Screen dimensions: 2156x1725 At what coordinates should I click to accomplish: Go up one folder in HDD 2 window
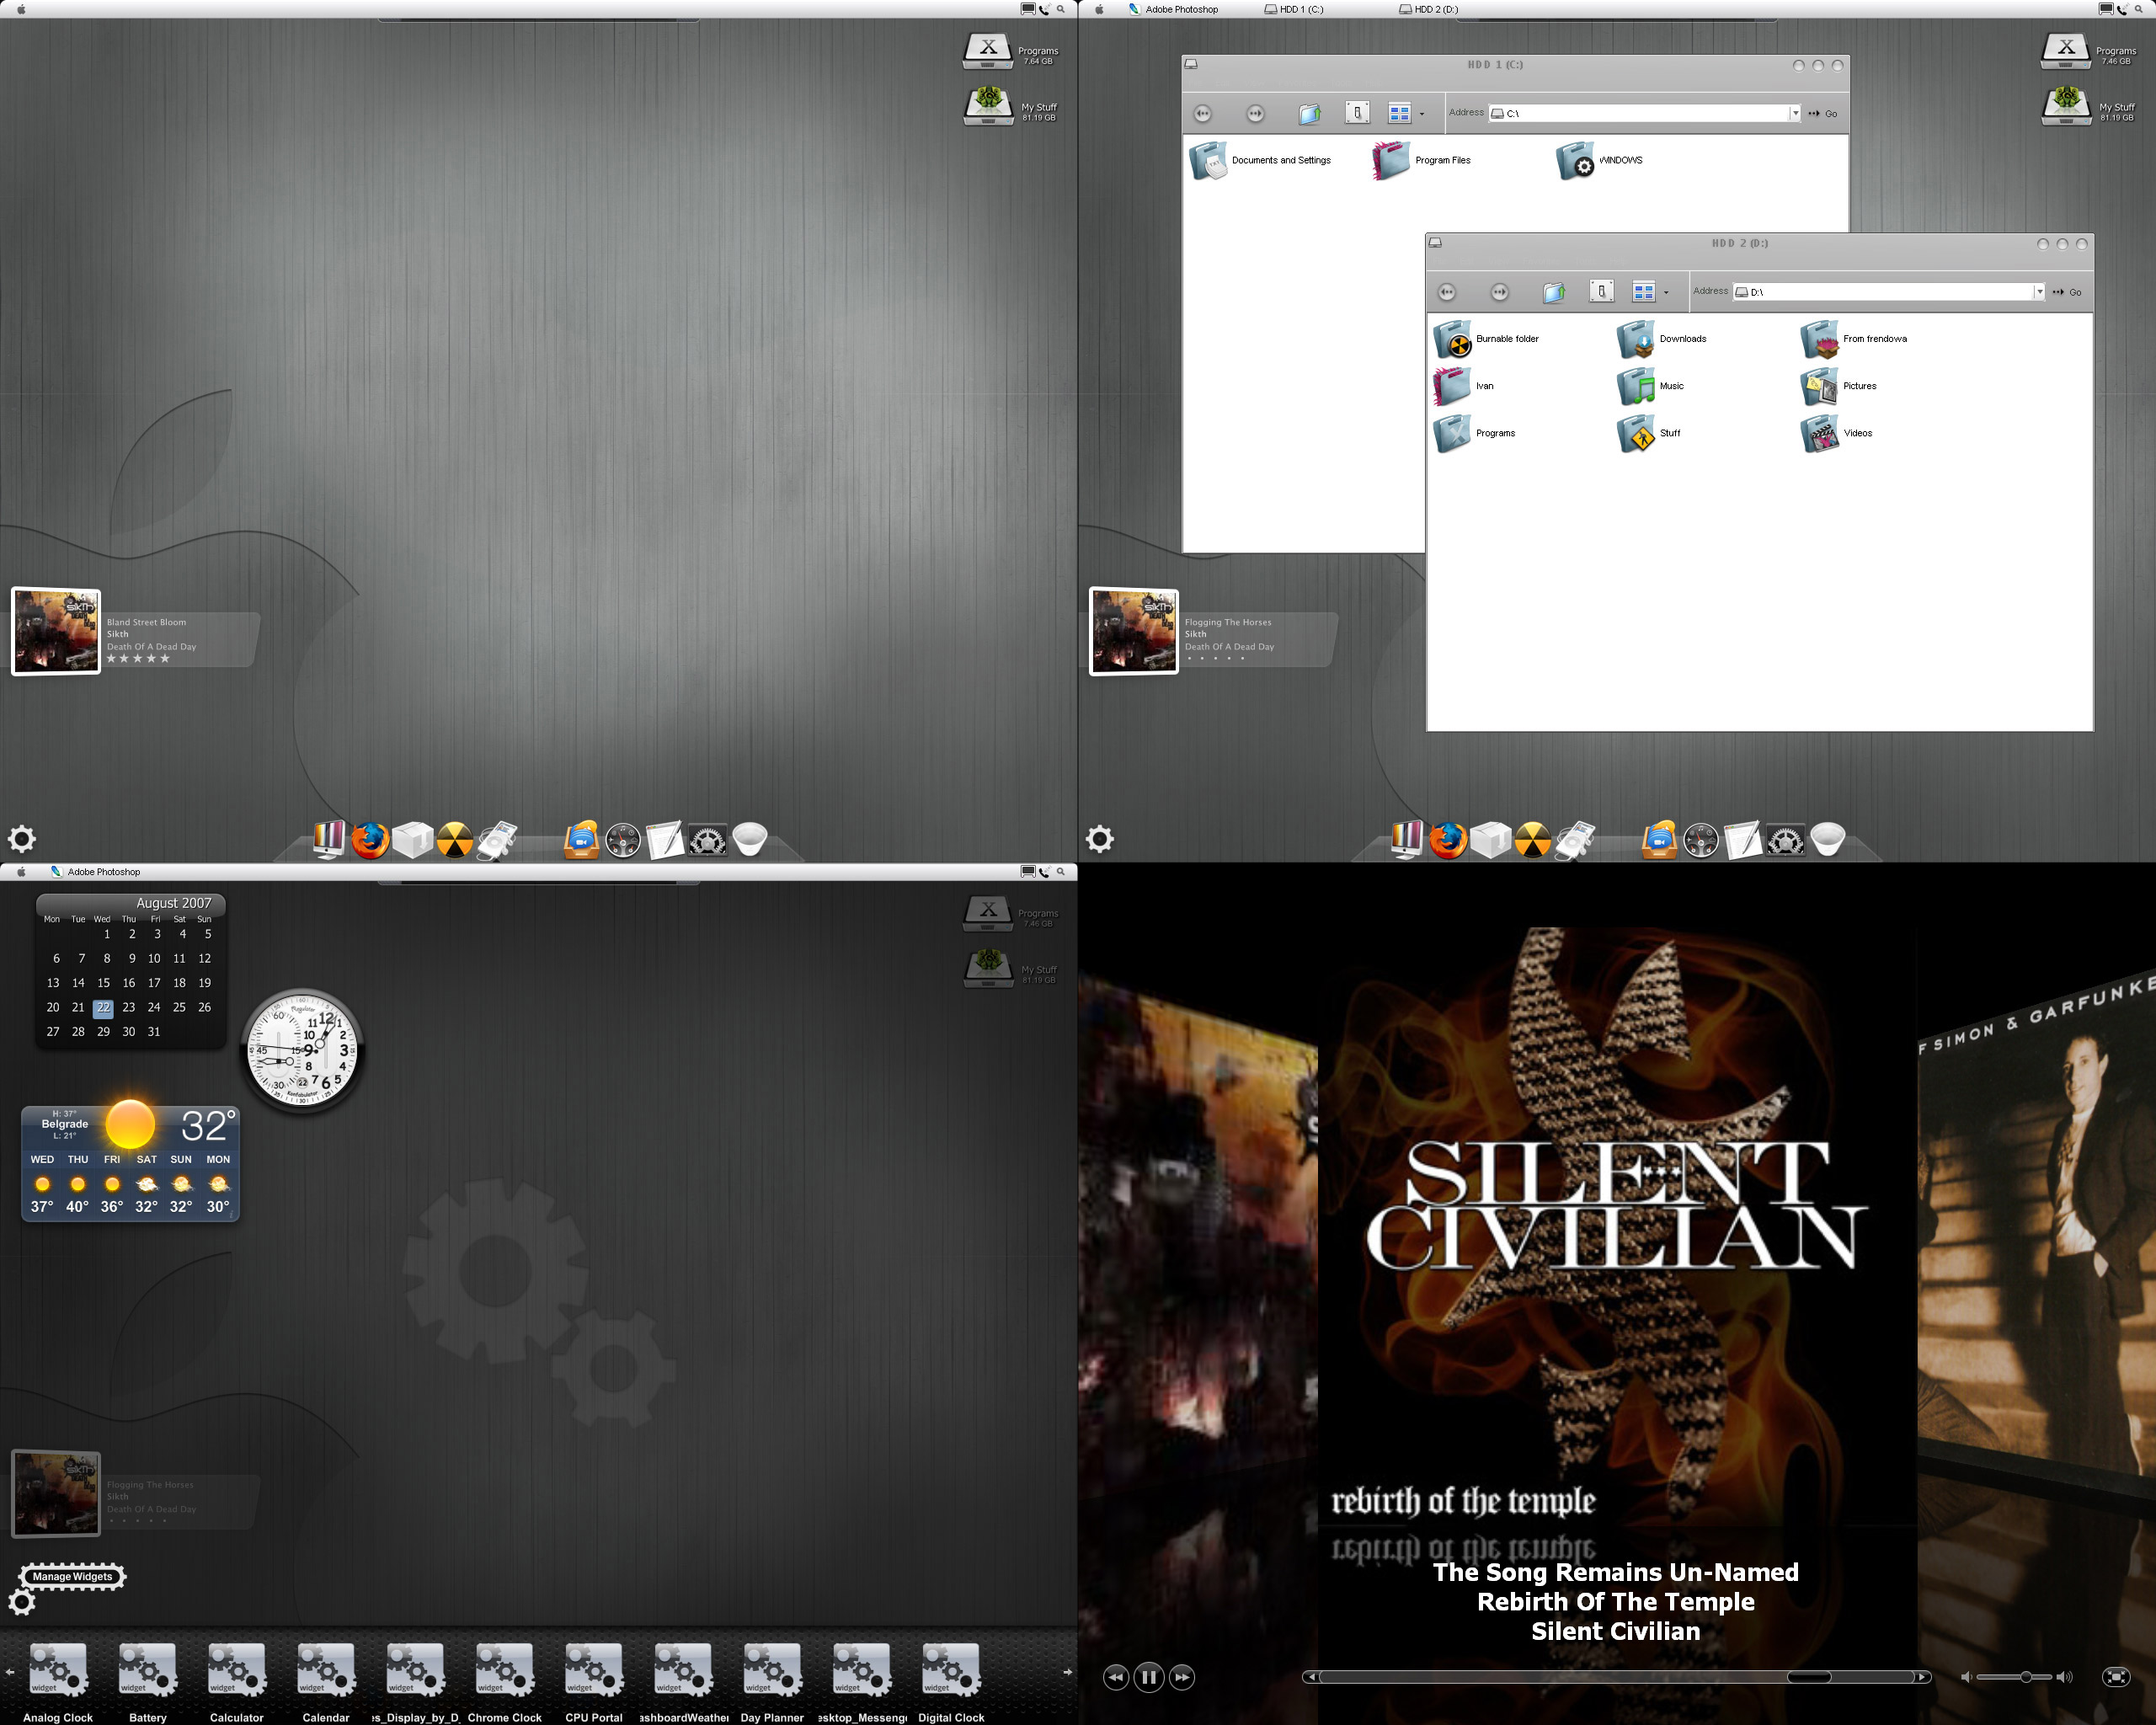tap(1553, 292)
